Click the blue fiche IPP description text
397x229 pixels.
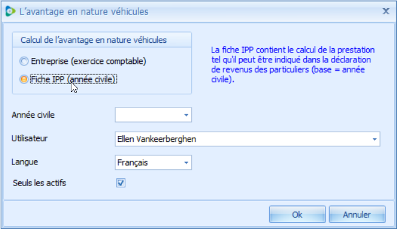tap(293, 65)
